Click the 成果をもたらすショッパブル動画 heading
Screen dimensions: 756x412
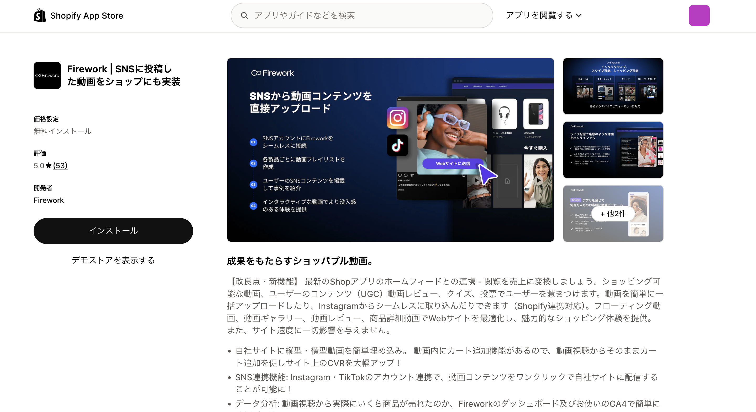click(301, 261)
